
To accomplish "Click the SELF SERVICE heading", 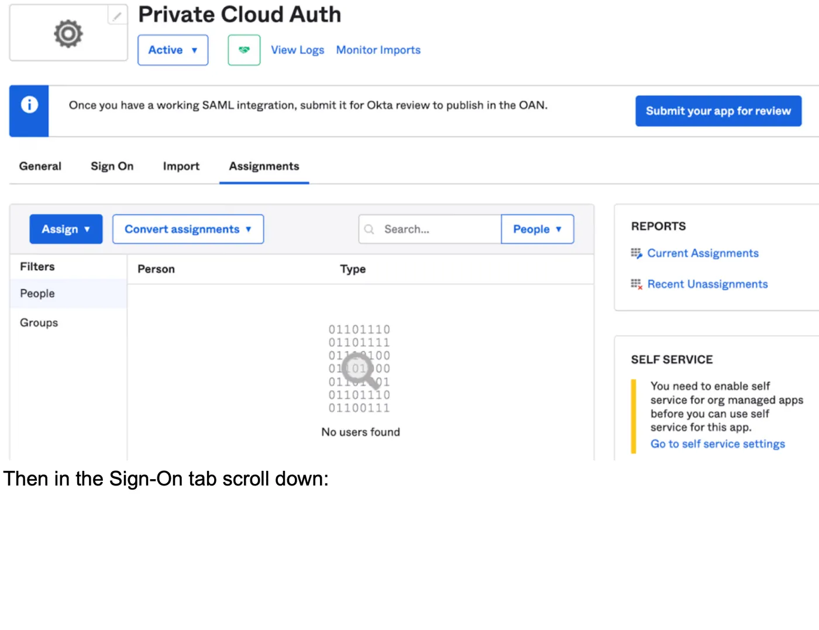I will pyautogui.click(x=672, y=360).
